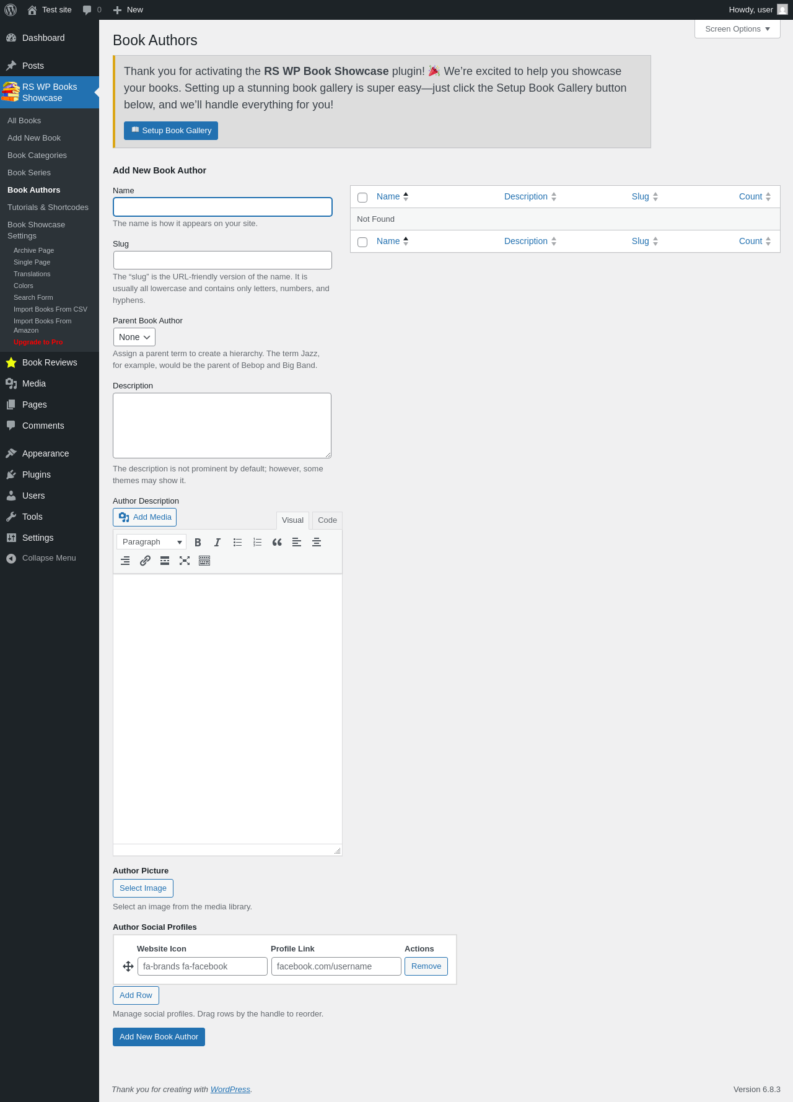
Task: Insert a bulleted list in editor
Action: (237, 542)
